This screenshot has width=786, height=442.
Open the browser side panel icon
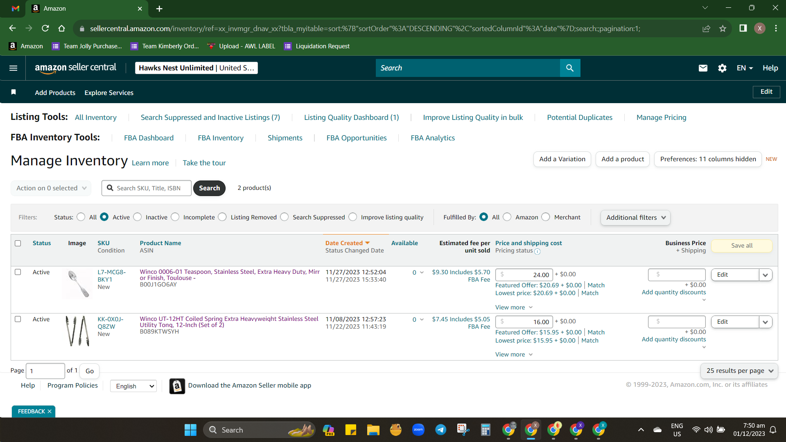(743, 28)
